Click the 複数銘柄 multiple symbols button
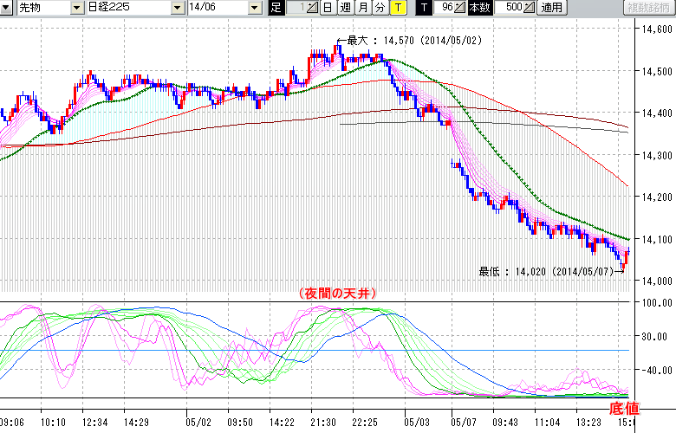Image resolution: width=676 pixels, height=433 pixels. 649,8
